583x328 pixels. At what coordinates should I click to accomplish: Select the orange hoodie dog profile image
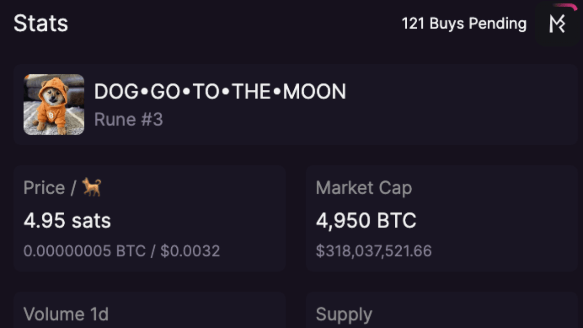click(x=54, y=105)
